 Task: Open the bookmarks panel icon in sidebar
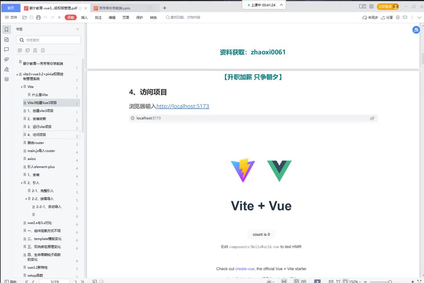click(7, 29)
